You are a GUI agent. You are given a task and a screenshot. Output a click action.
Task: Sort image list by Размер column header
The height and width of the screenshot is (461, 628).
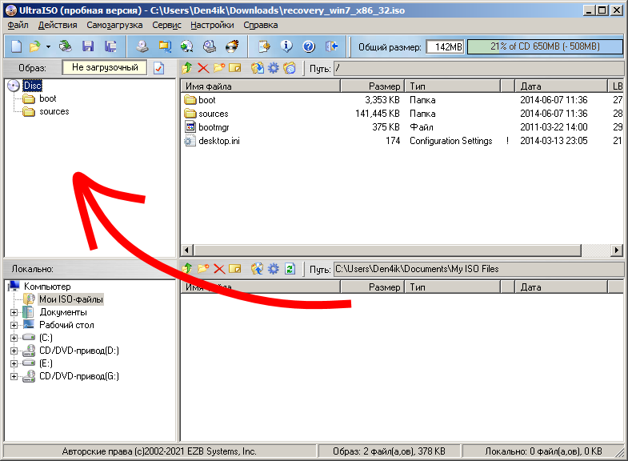(373, 86)
